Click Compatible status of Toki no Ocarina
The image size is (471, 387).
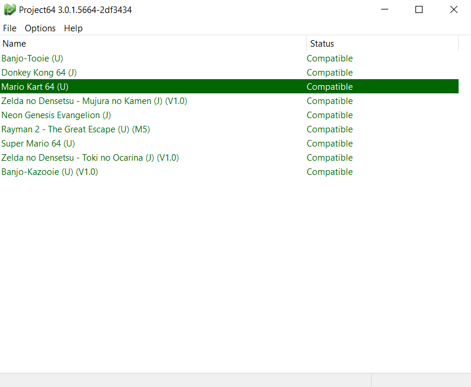click(x=330, y=158)
